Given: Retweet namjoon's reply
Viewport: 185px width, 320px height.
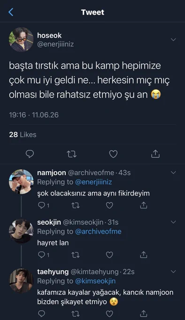Looking at the screenshot, I should tap(76, 205).
